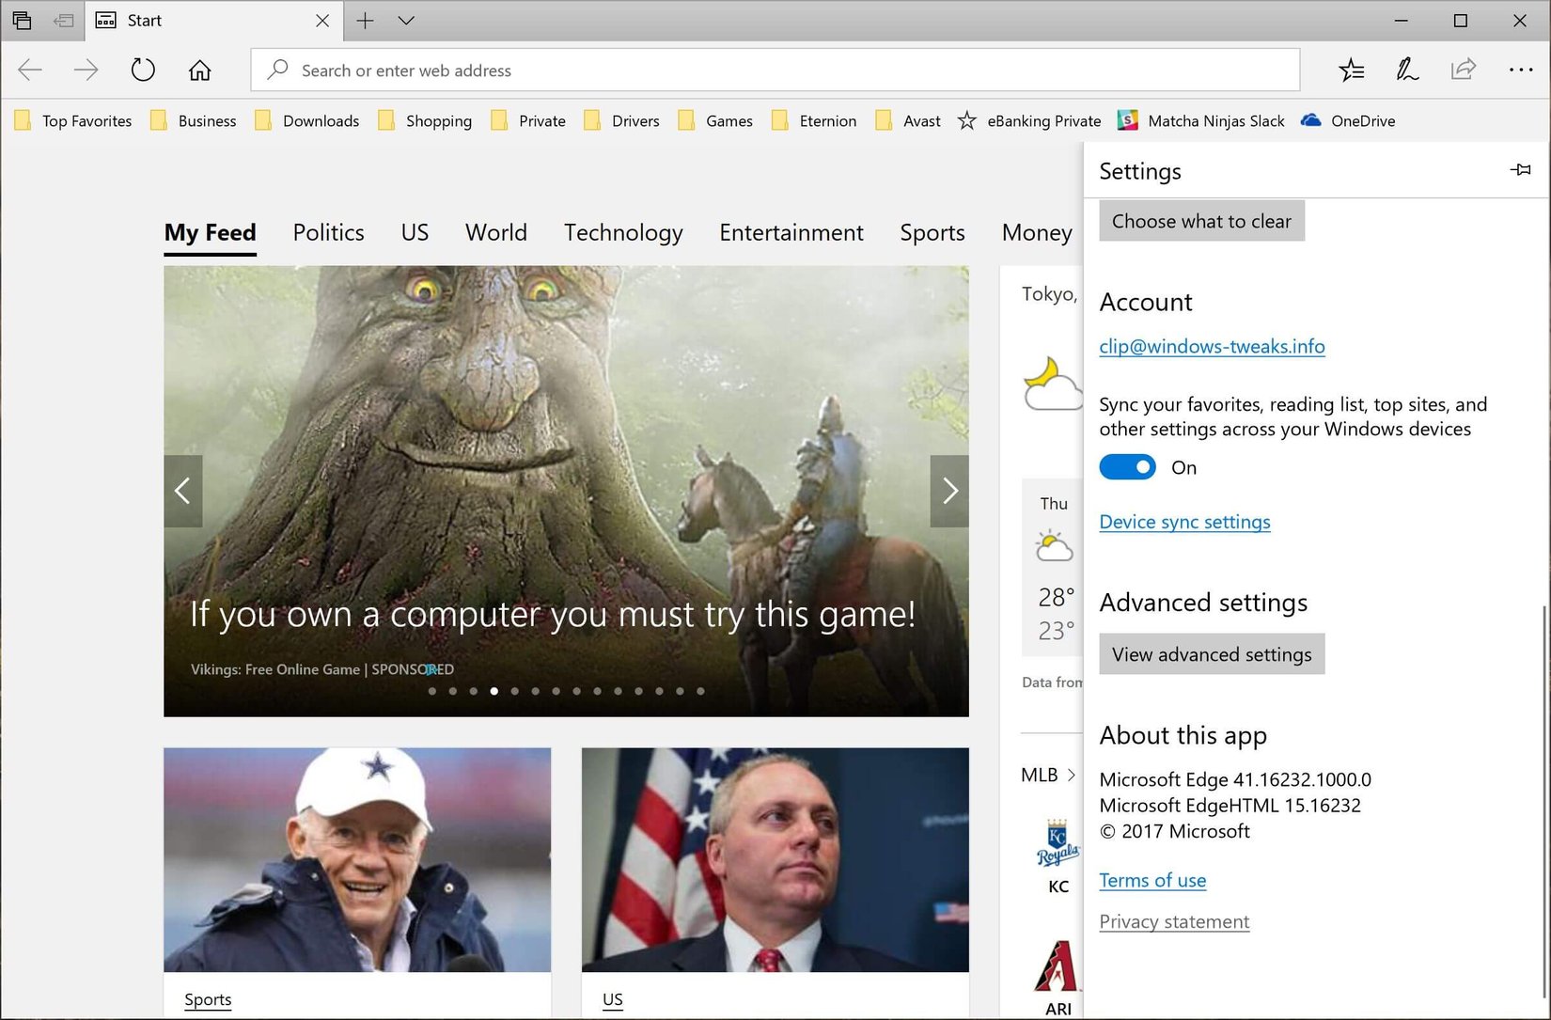Click the Choose what to clear button
The height and width of the screenshot is (1020, 1551).
(x=1201, y=221)
